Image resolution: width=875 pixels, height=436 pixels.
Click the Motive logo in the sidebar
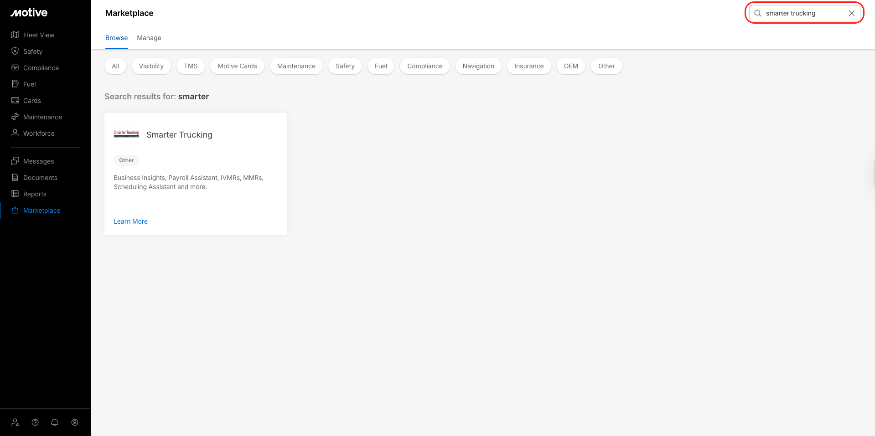(29, 13)
